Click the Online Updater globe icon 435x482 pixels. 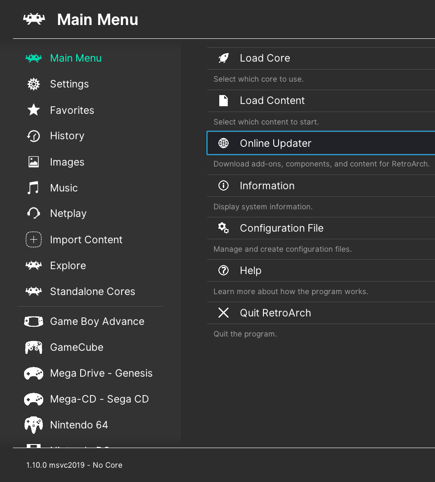pyautogui.click(x=223, y=143)
